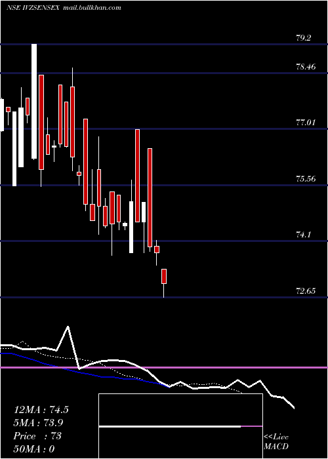Click the 78.46 price level label
328x459 pixels.
tap(306, 66)
